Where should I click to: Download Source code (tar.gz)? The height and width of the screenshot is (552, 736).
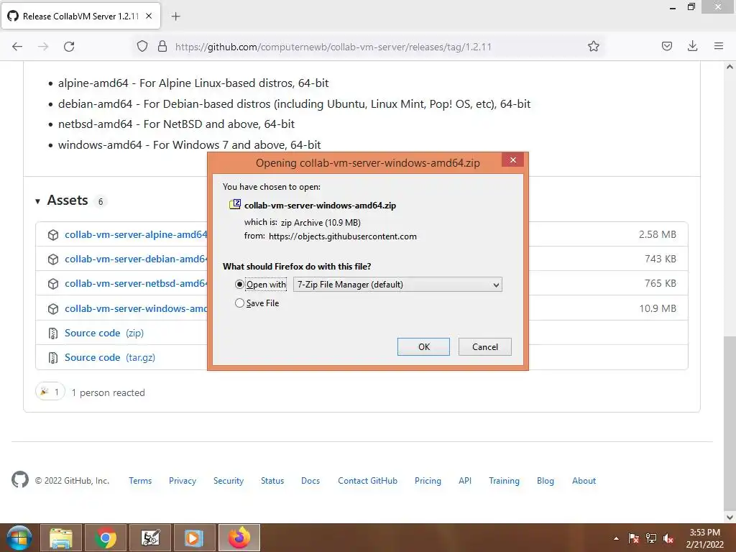[x=110, y=357]
